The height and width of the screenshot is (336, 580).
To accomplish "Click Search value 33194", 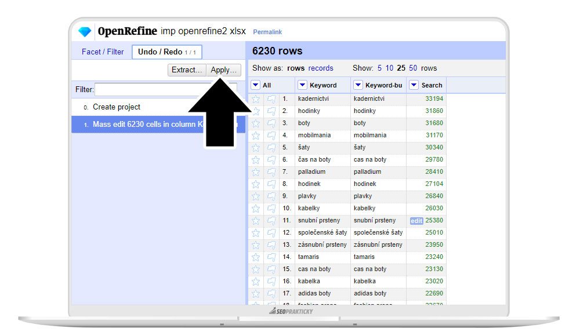I will coord(434,98).
